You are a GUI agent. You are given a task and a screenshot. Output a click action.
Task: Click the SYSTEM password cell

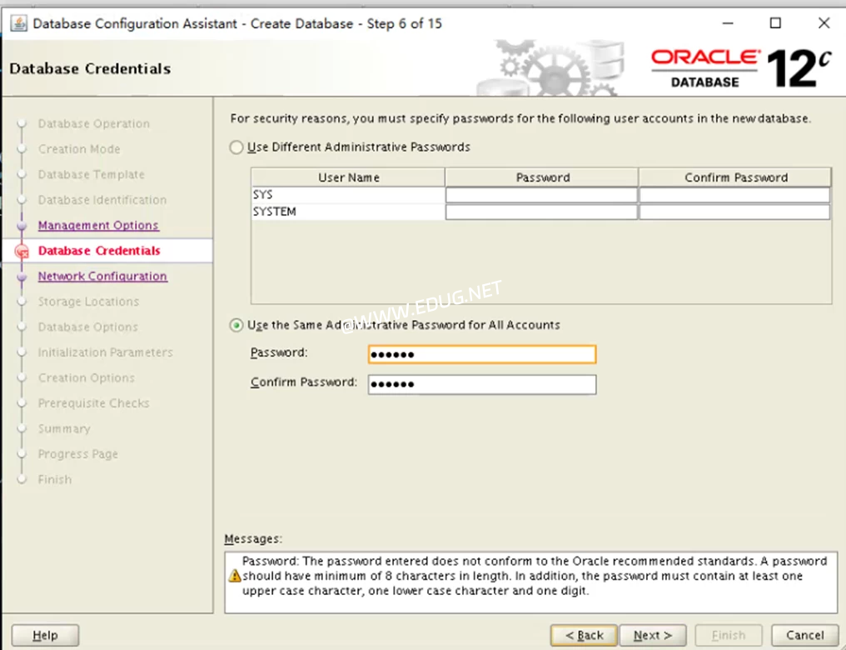541,212
